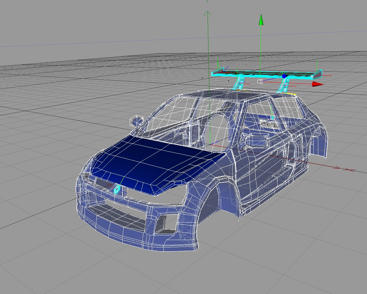The image size is (367, 294).
Task: Select the right spoiler support strut
Action: [284, 85]
